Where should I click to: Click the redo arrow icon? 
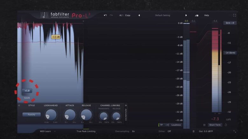[x=111, y=15]
